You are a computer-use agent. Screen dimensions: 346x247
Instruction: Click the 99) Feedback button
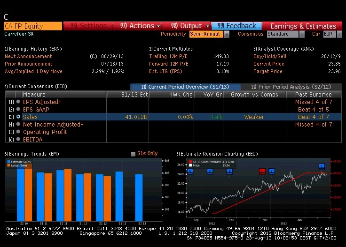pyautogui.click(x=236, y=26)
